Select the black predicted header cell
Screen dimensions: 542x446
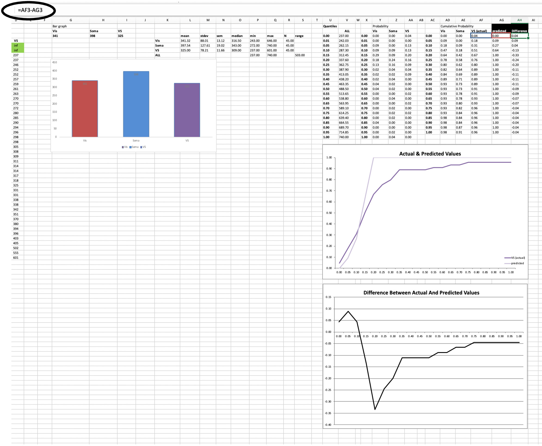pos(501,31)
